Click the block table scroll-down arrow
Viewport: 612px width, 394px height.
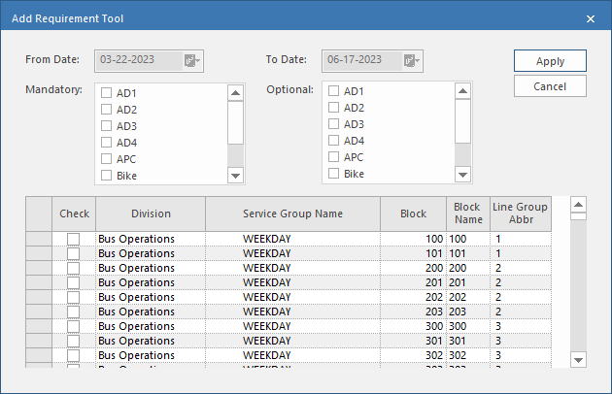(578, 360)
